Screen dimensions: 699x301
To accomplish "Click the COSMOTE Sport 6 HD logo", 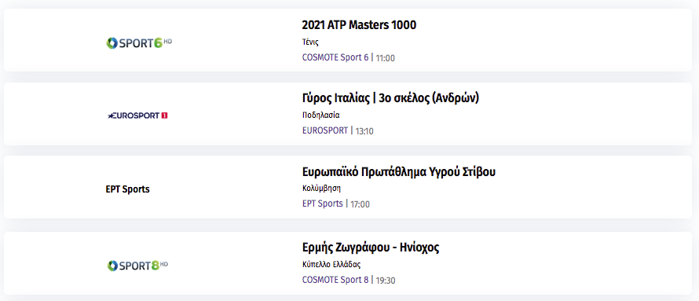I will (x=139, y=43).
